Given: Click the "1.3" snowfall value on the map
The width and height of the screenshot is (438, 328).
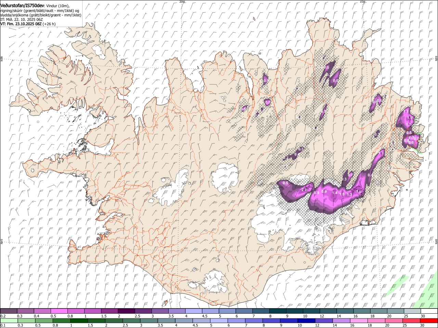Looking at the screenshot, I should pyautogui.click(x=349, y=194).
